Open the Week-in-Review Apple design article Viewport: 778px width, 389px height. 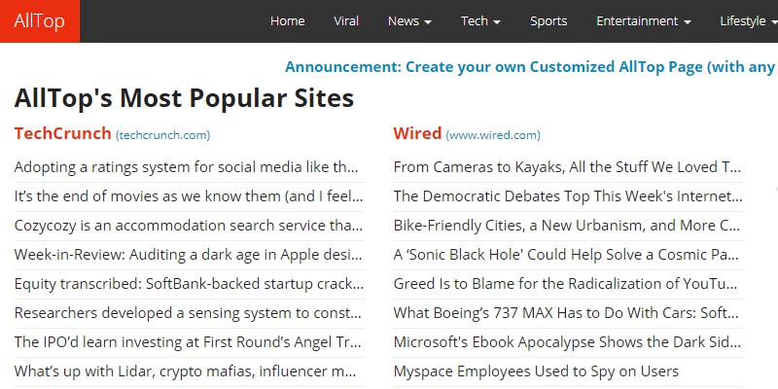click(x=189, y=255)
